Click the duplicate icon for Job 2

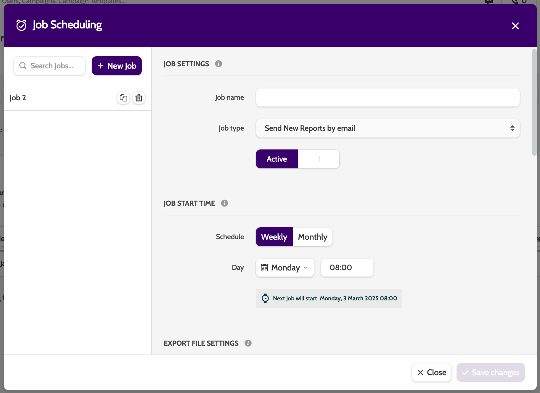pos(123,98)
